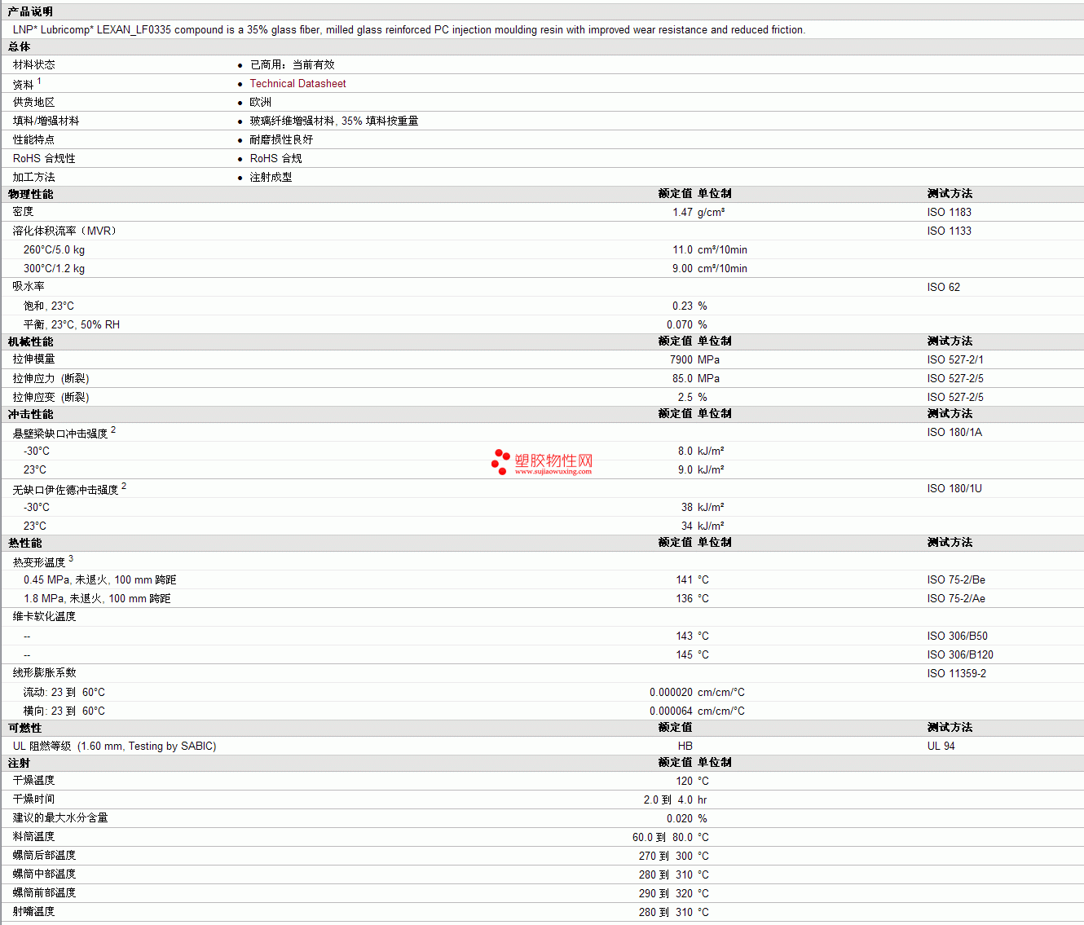This screenshot has width=1084, height=925.
Task: Click the 注射成型 processing method value
Action: pyautogui.click(x=271, y=177)
